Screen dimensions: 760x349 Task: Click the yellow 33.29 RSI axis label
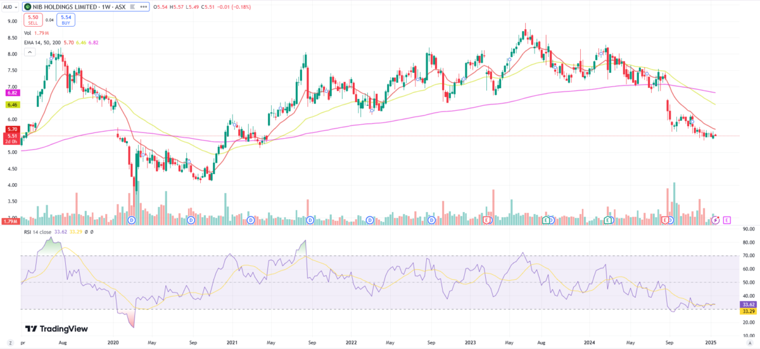click(x=748, y=311)
